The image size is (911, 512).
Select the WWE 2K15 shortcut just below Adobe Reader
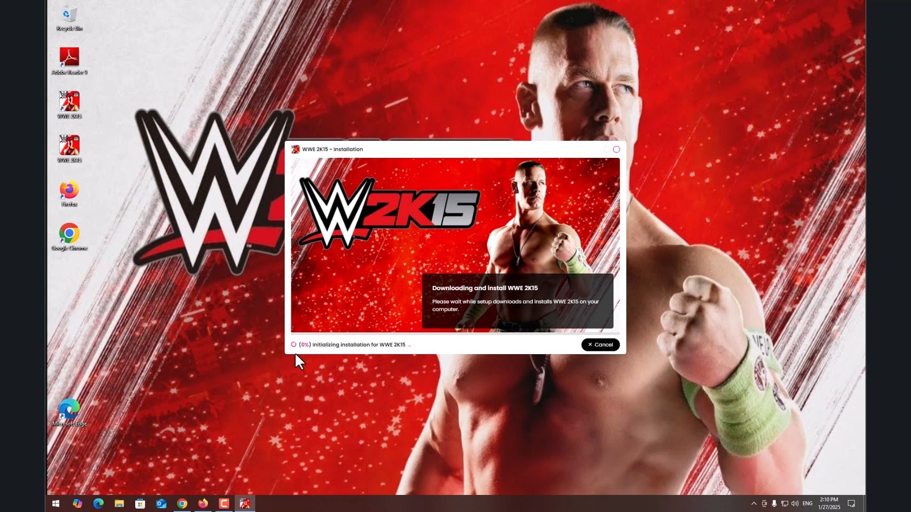pos(69,105)
